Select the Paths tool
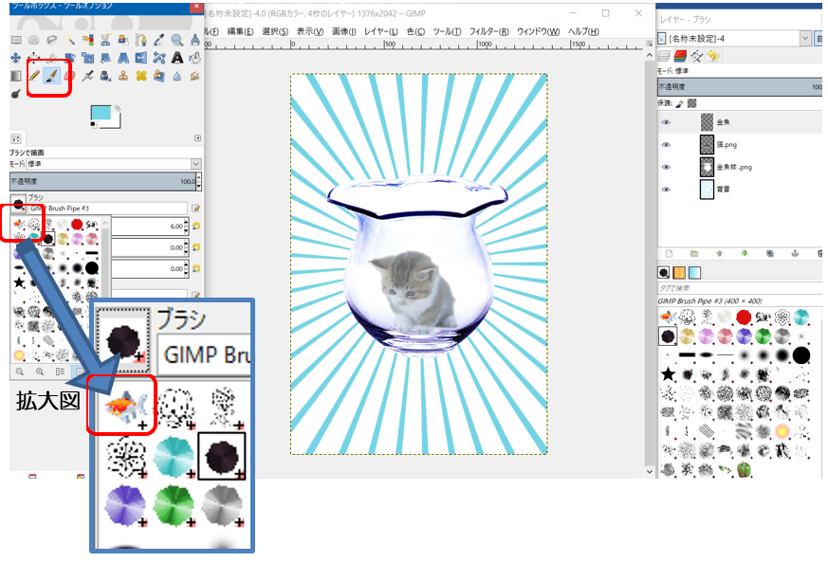Image resolution: width=828 pixels, height=562 pixels. click(x=141, y=40)
